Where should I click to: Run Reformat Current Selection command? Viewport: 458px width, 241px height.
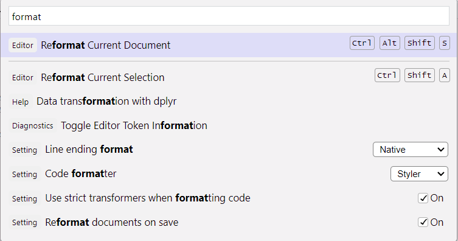coord(229,77)
